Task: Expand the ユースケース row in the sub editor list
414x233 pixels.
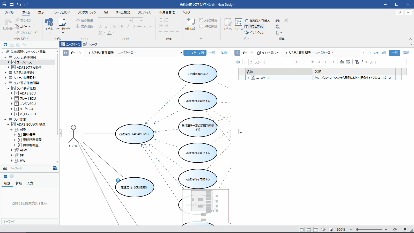Action: (x=248, y=78)
